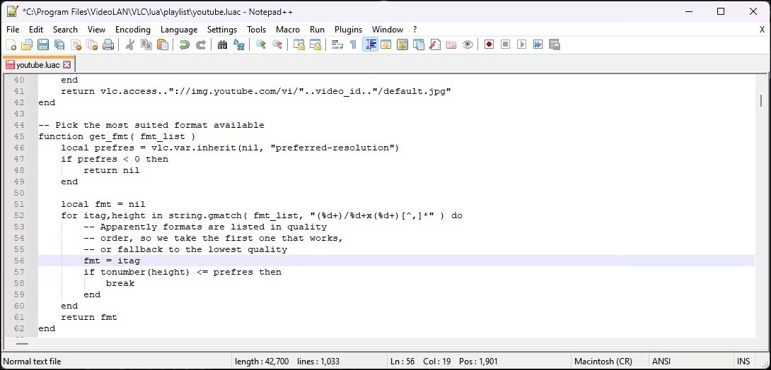Screen dimensions: 771x370
Task: Open the Plugins menu
Action: pyautogui.click(x=348, y=30)
